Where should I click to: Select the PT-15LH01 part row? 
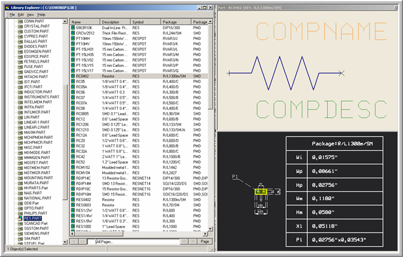tap(139, 49)
